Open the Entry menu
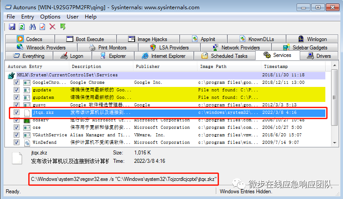This screenshot has width=343, height=199. pos(27,17)
